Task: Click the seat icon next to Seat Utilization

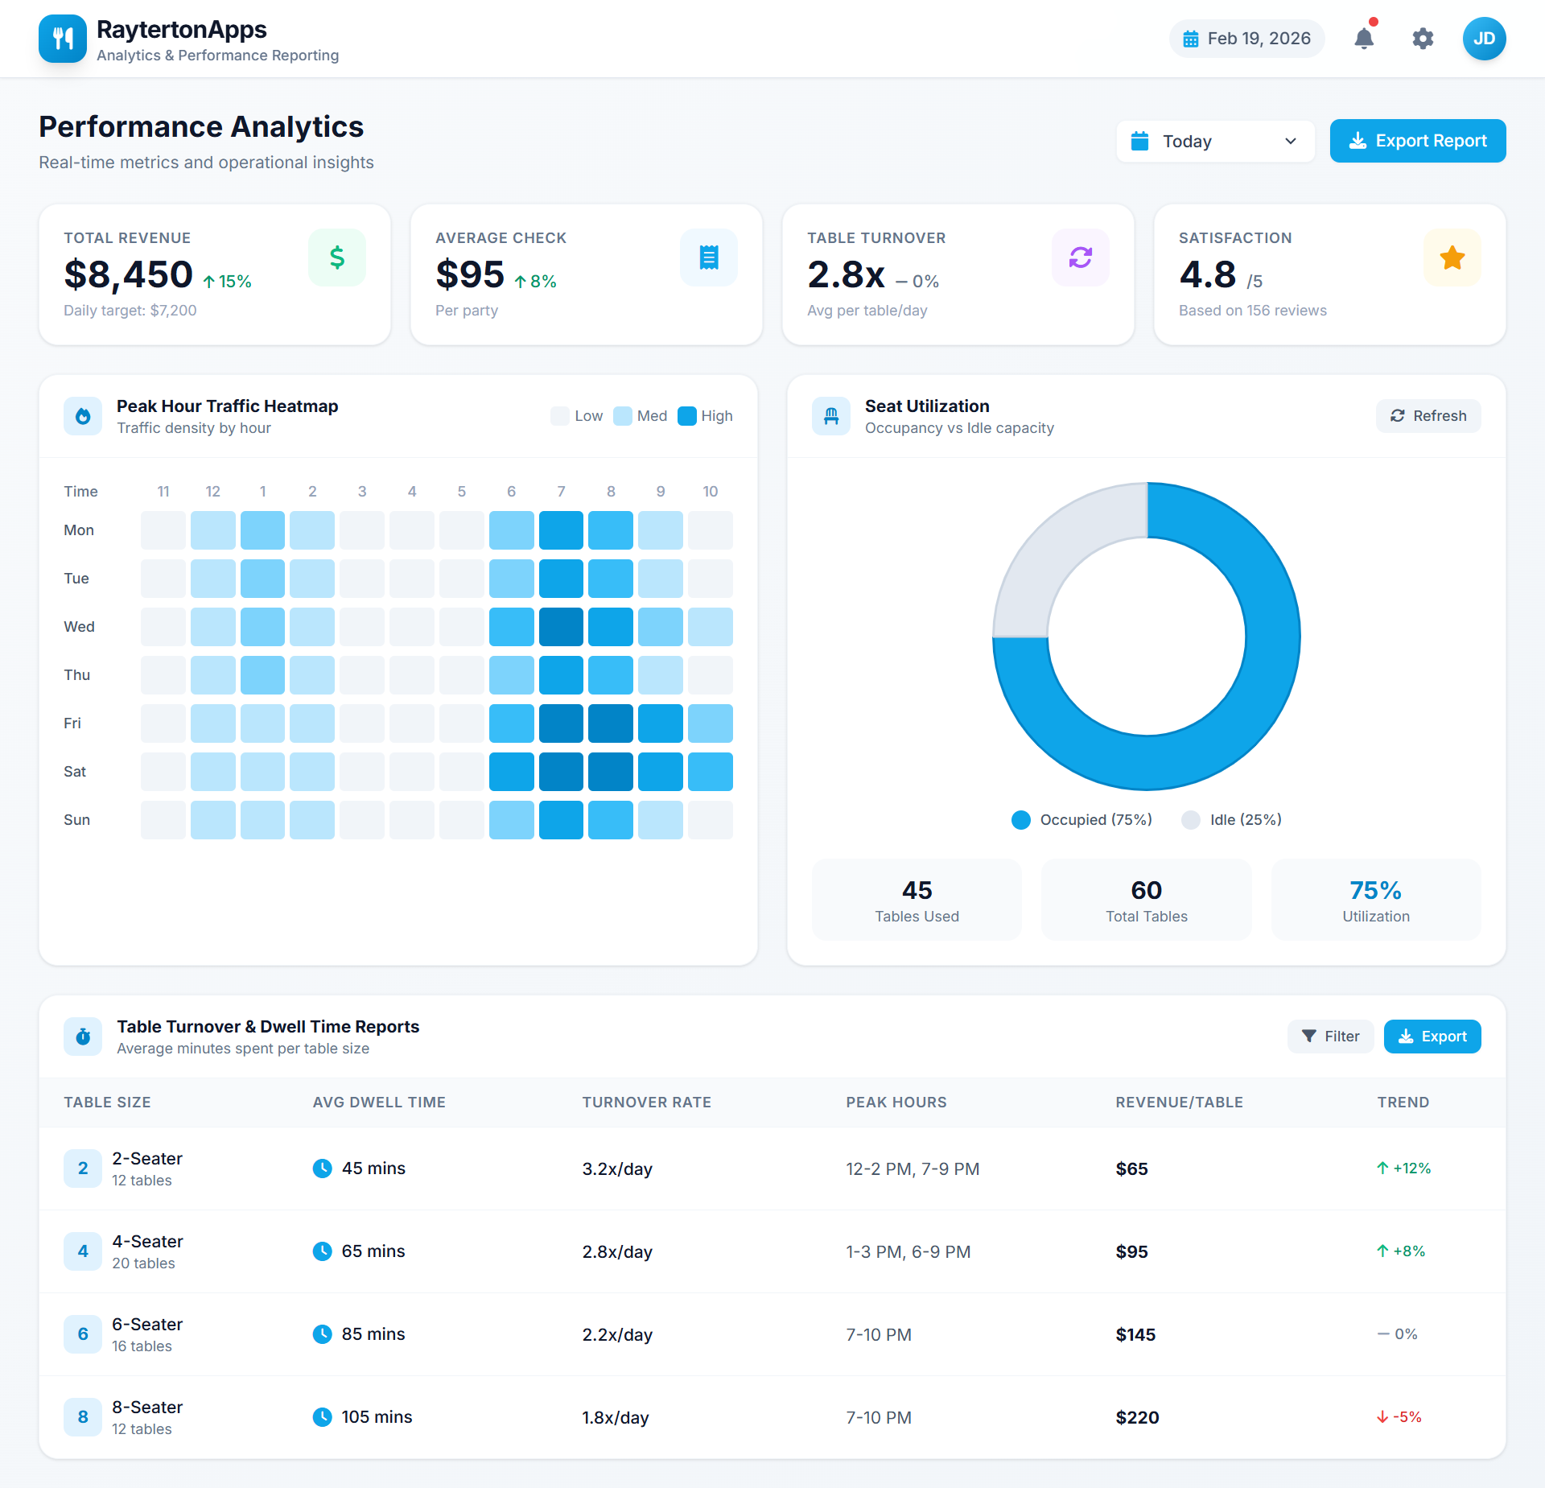Action: (831, 415)
